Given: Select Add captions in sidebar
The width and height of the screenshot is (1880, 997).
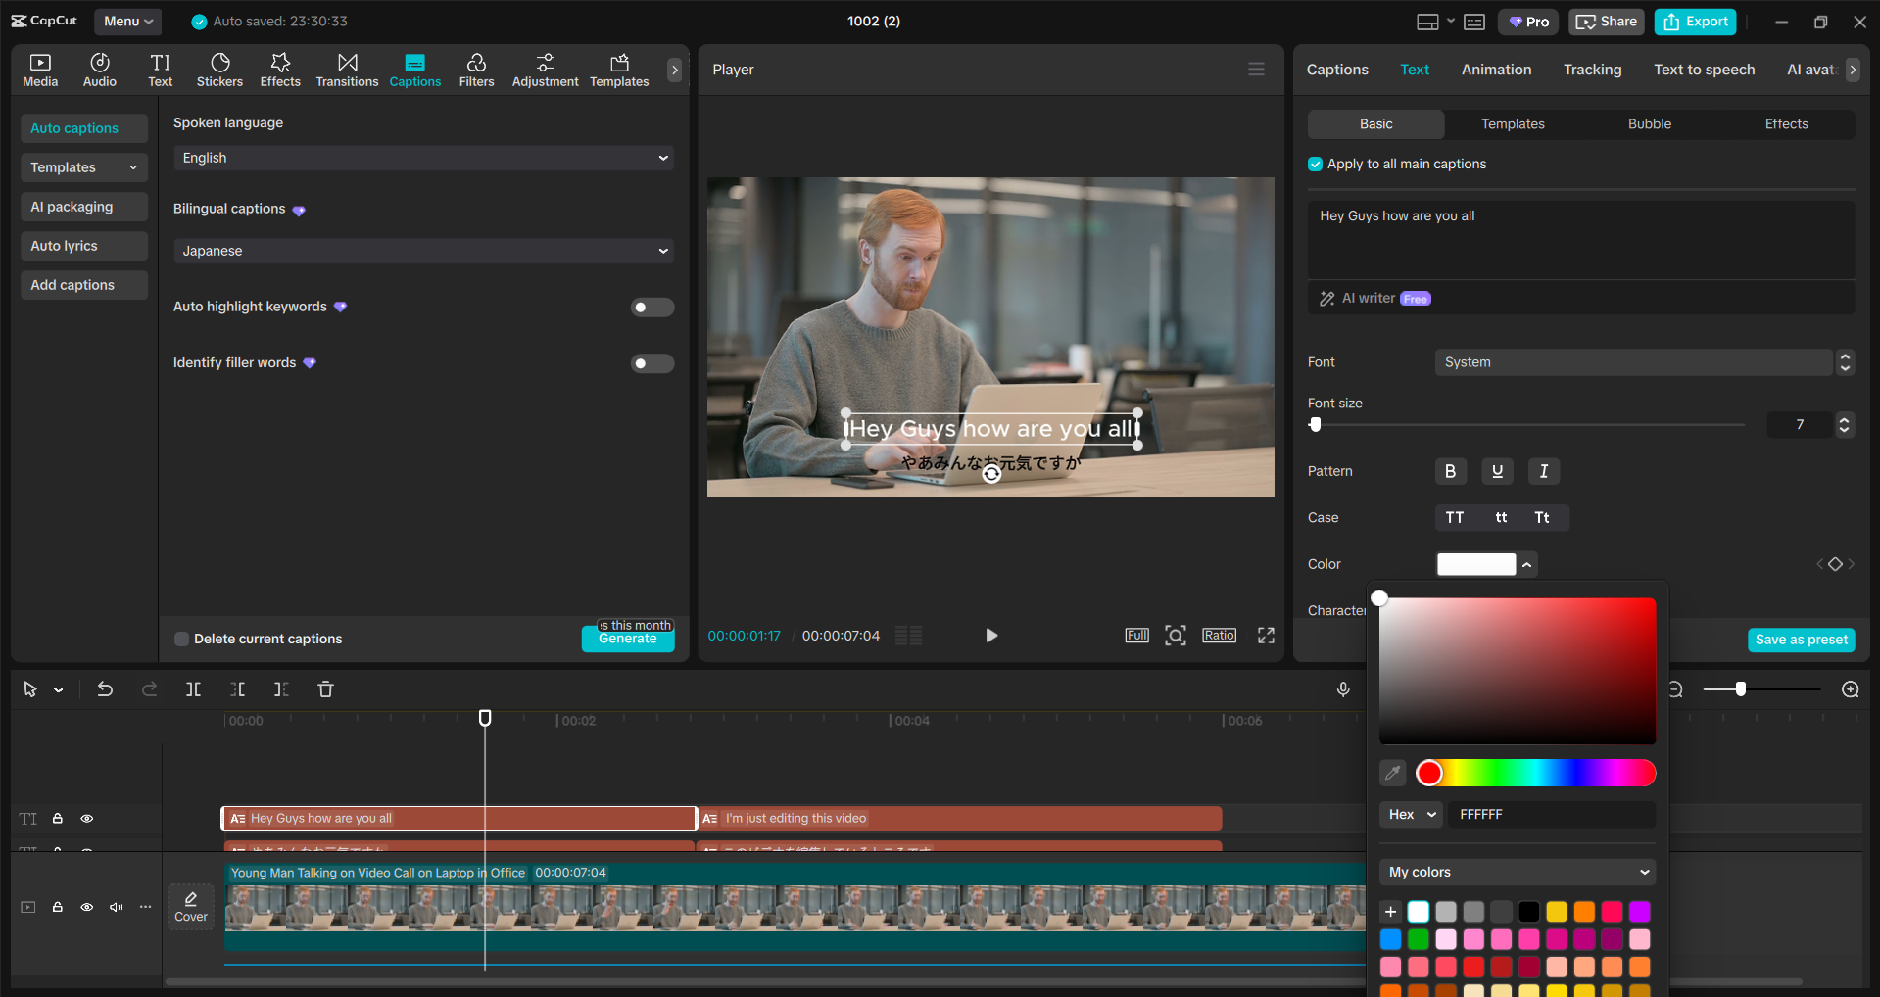Looking at the screenshot, I should pyautogui.click(x=84, y=285).
